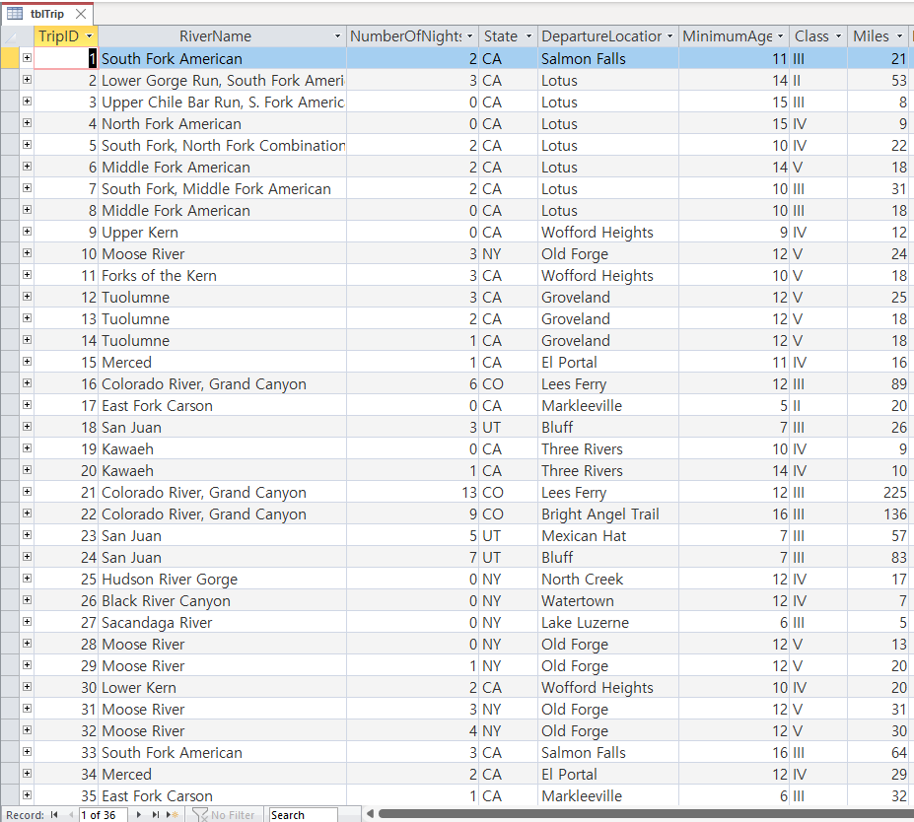Screen dimensions: 914x822
Task: Click the "Black River Canyon" cell
Action: (x=222, y=600)
